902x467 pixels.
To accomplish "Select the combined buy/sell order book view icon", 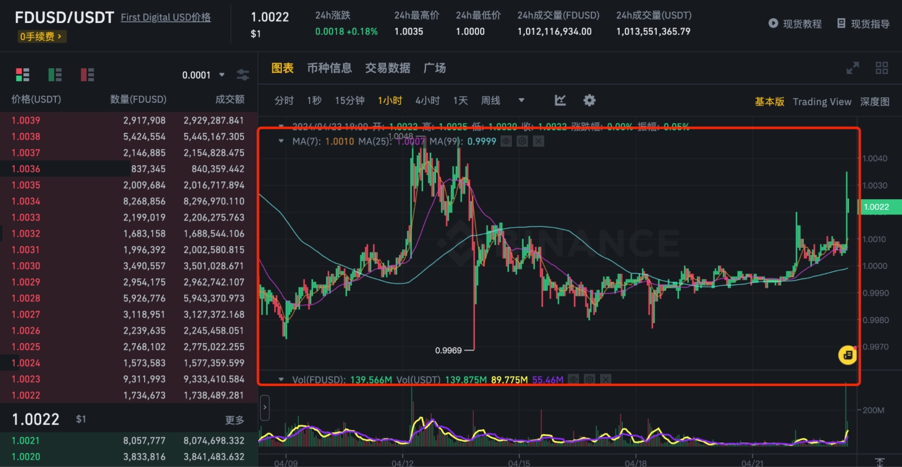I will (22, 75).
